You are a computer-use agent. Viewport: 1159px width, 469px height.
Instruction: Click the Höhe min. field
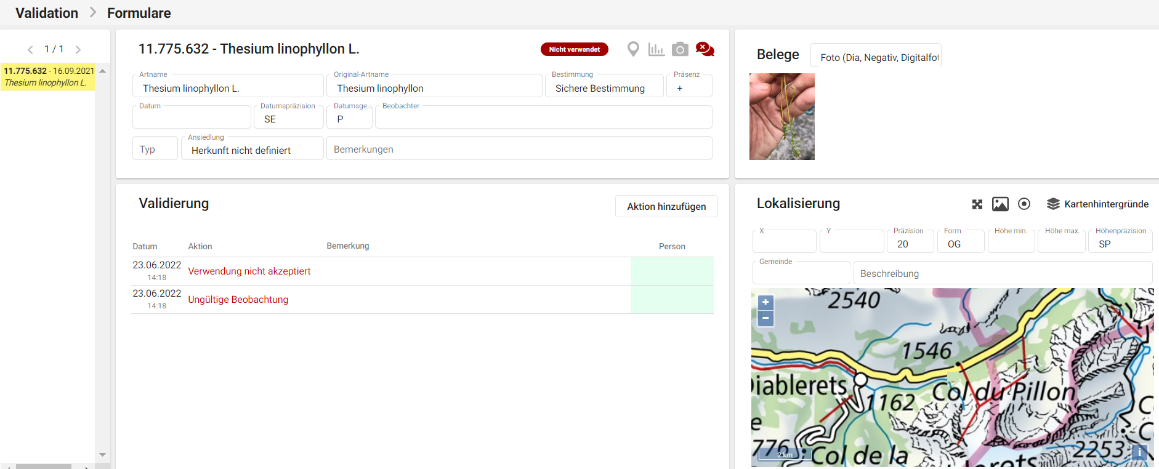[x=1011, y=241]
